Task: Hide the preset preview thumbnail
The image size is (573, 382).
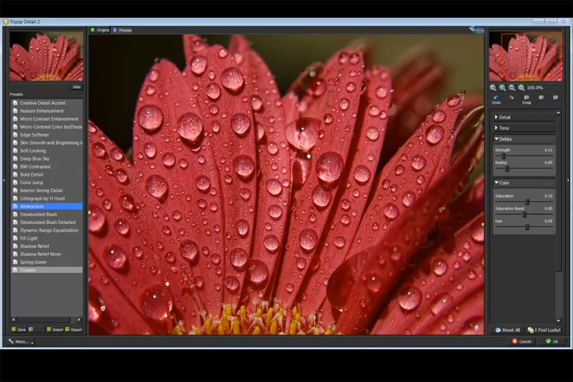Action: pos(76,87)
